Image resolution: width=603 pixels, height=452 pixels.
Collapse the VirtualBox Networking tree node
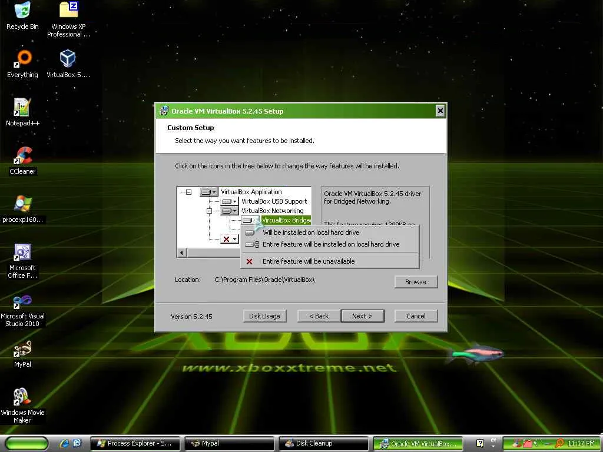pos(209,211)
